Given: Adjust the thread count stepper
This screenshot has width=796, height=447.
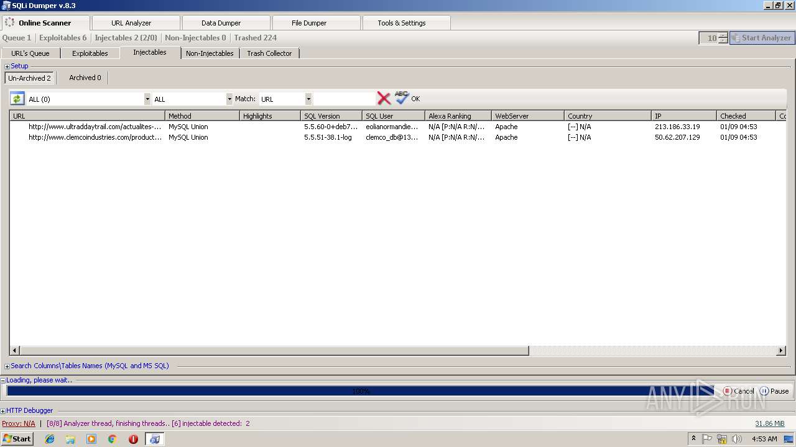Looking at the screenshot, I should pos(723,38).
